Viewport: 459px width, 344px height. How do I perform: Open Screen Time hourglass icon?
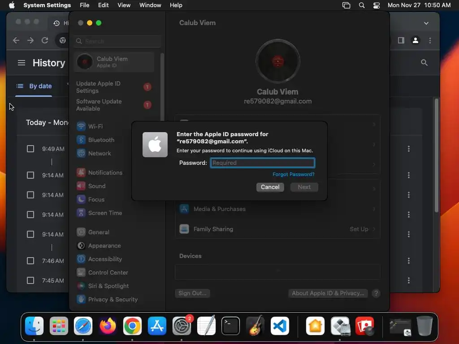click(81, 213)
